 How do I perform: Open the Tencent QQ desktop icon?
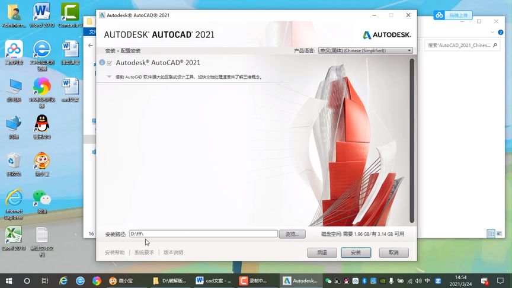[x=42, y=127]
